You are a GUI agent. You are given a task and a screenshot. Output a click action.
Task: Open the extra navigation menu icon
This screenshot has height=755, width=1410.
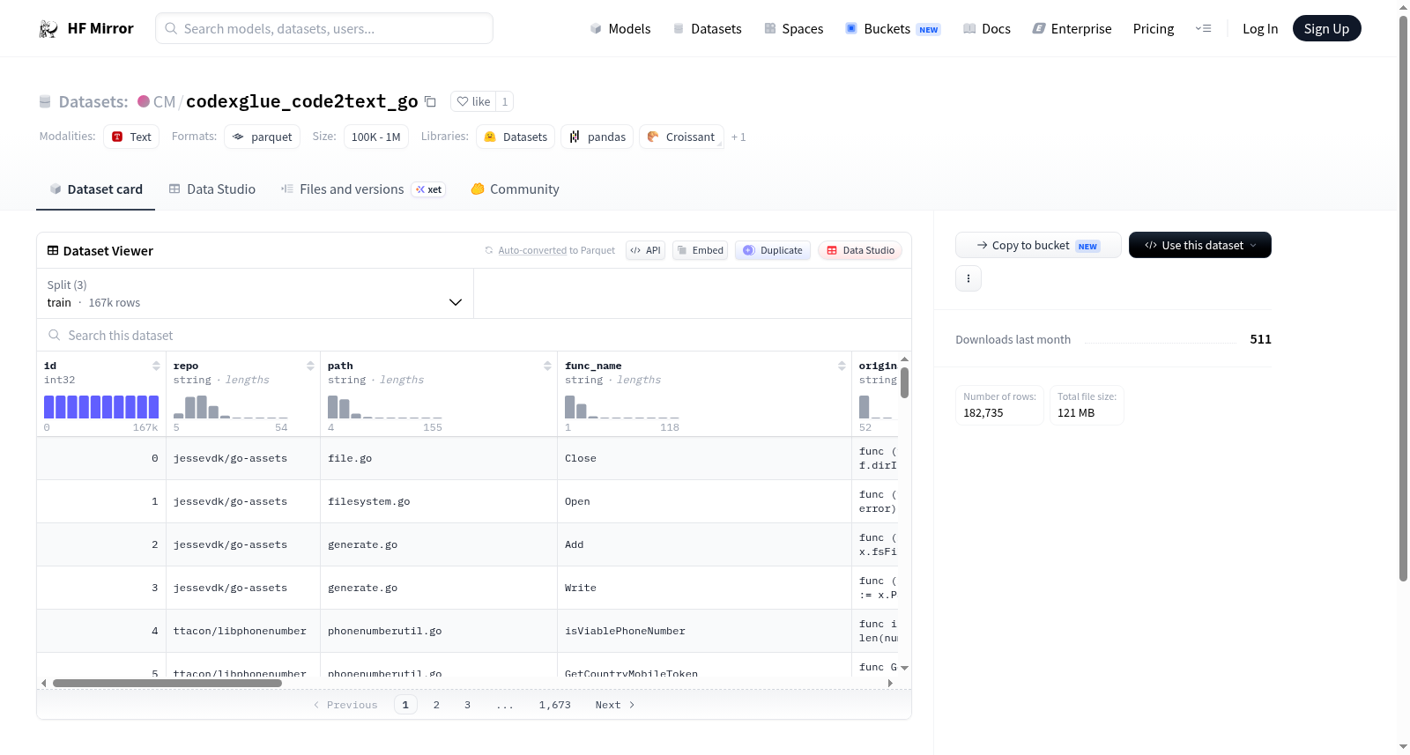[x=1203, y=28]
